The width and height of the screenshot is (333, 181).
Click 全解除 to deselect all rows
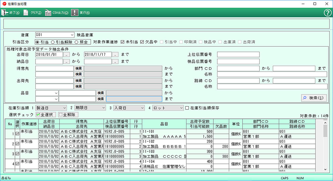coord(68,114)
